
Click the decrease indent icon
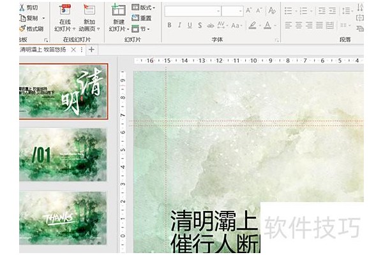point(322,11)
